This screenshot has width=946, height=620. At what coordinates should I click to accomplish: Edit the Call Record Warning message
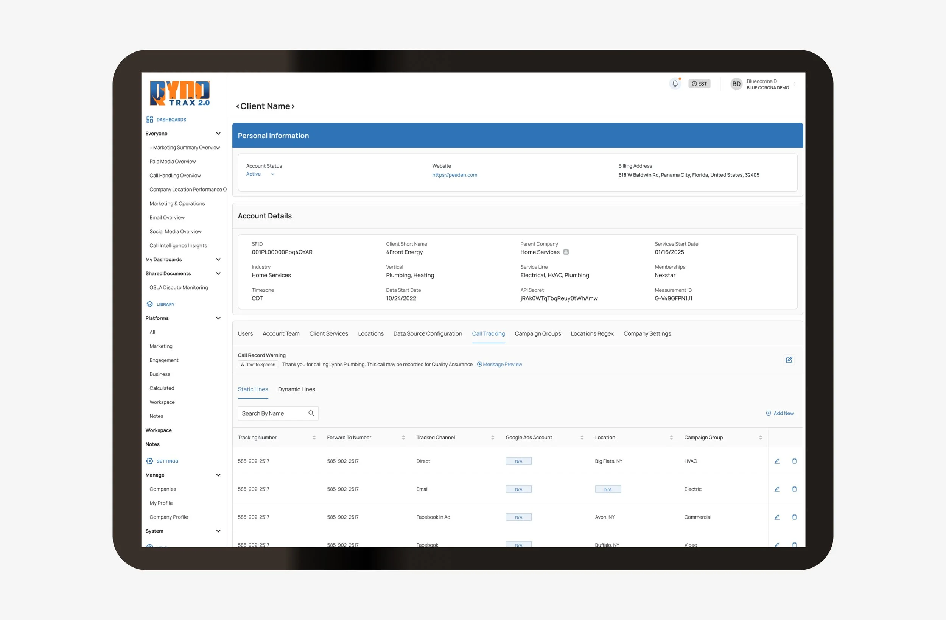pyautogui.click(x=789, y=360)
